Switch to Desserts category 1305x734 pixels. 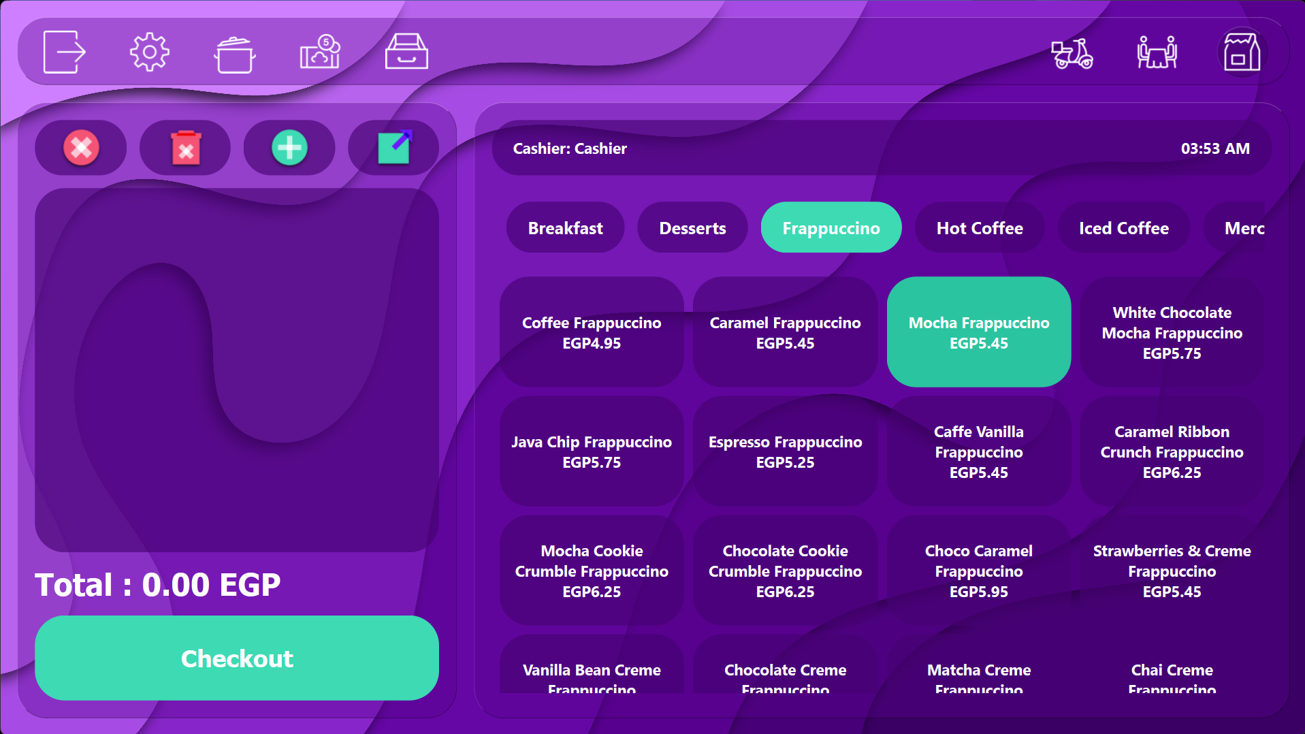tap(692, 228)
